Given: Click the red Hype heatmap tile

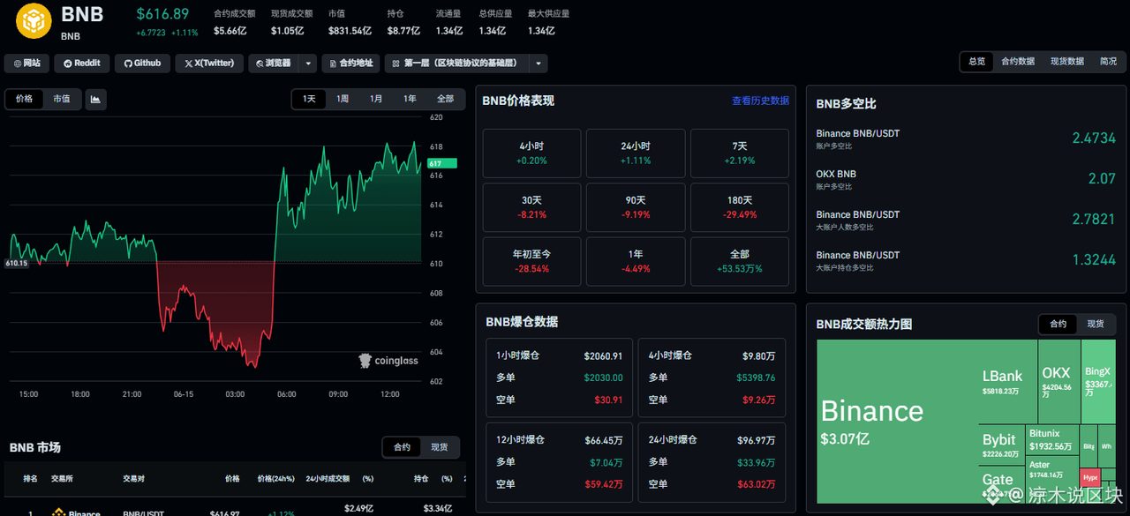Looking at the screenshot, I should pos(1090,477).
